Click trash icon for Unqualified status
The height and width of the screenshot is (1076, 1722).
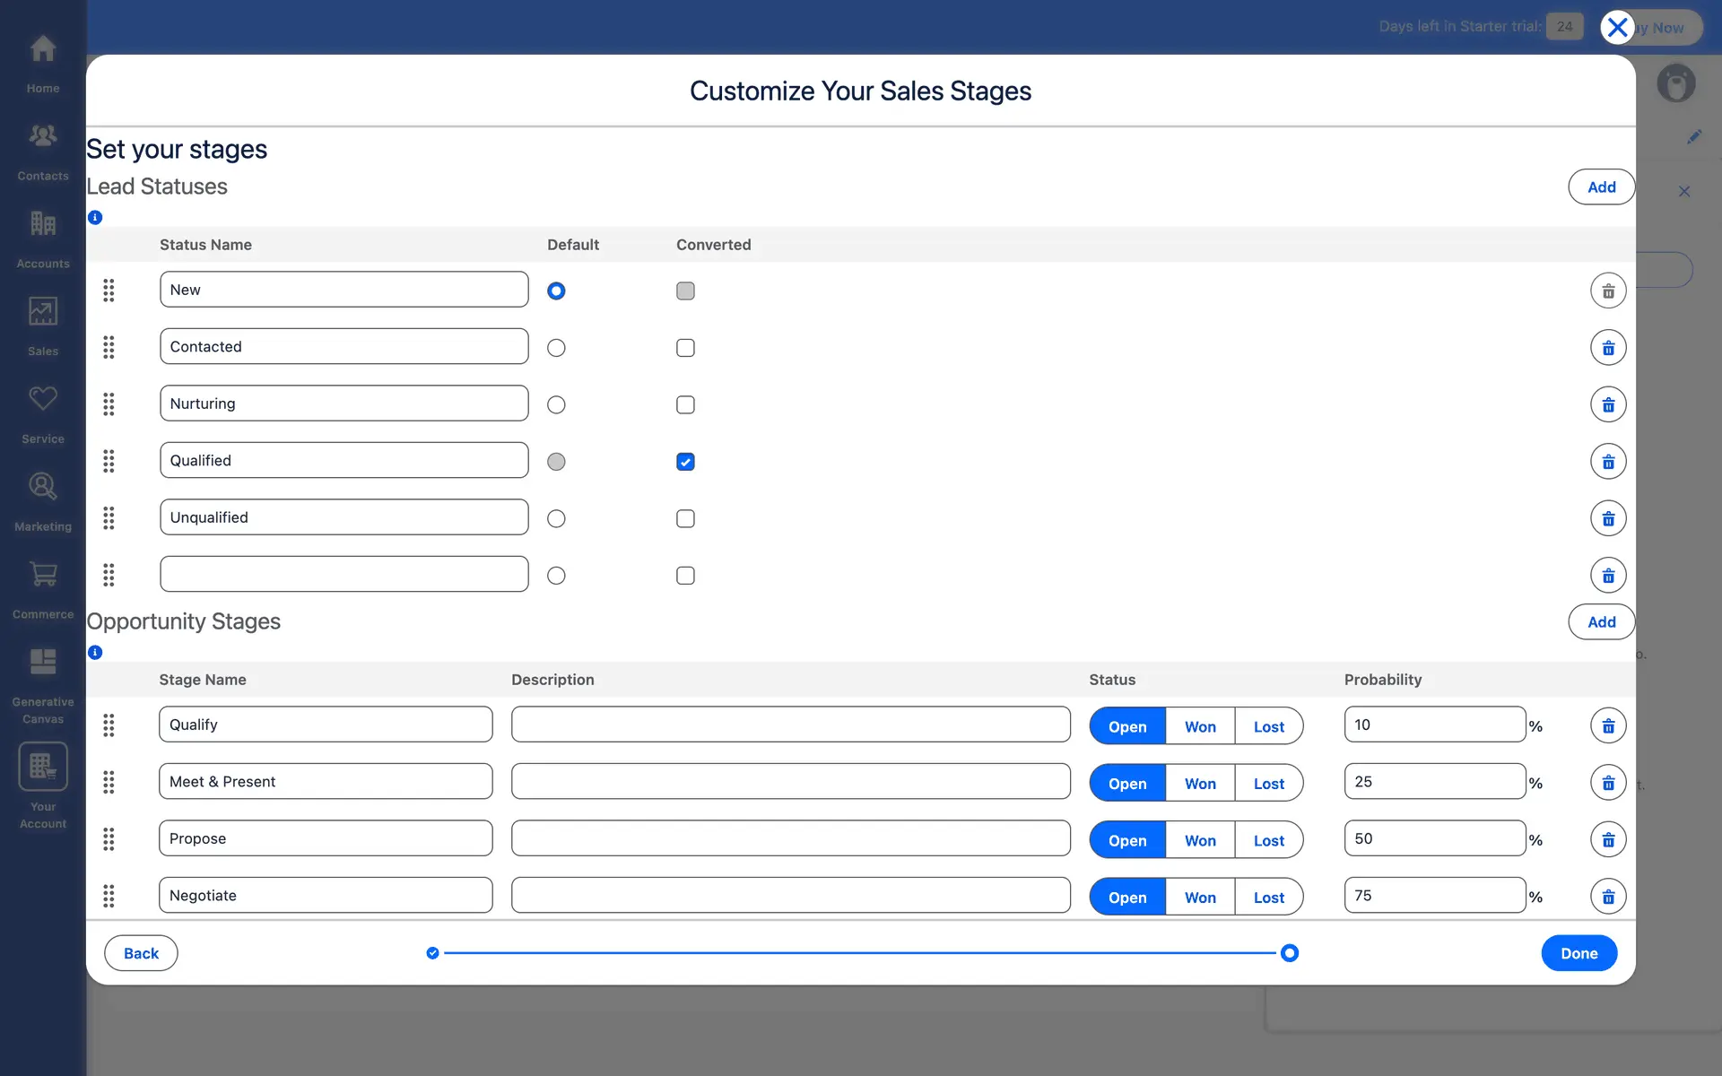point(1608,518)
